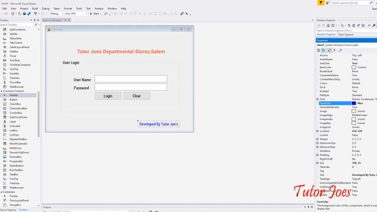
Task: Select the RadioButton control in Toolbox
Action: pos(16,165)
